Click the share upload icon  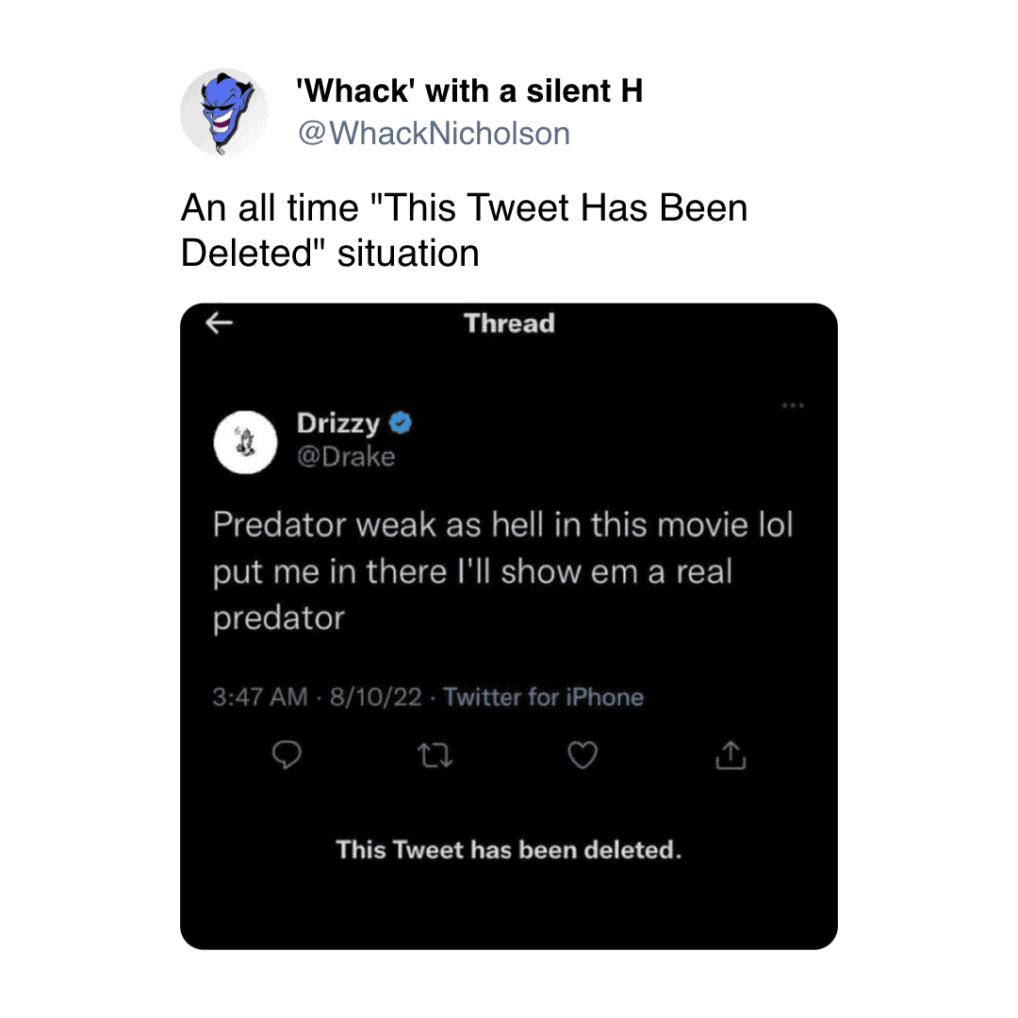(x=731, y=755)
